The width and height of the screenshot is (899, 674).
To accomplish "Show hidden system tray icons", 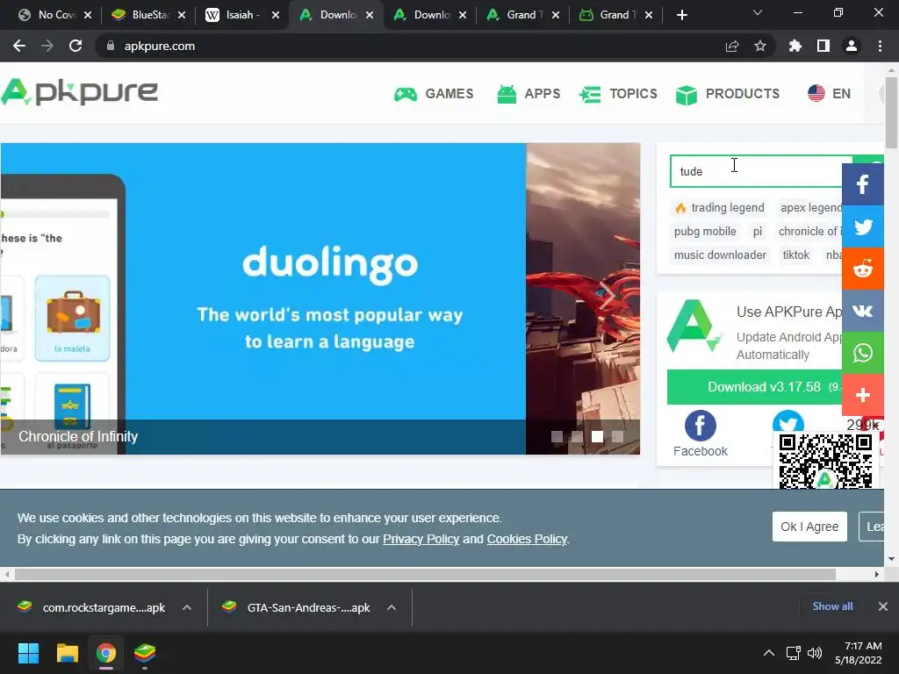I will [769, 653].
